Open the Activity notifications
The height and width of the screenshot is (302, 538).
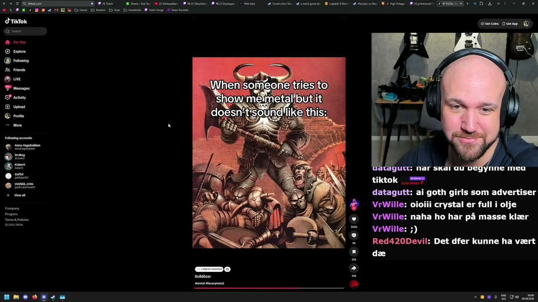coord(16,98)
